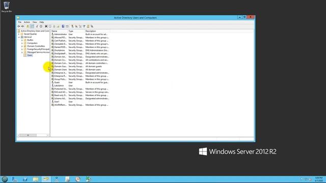Click the tree pane scroll right arrow
The image size is (326, 183).
[x=48, y=135]
